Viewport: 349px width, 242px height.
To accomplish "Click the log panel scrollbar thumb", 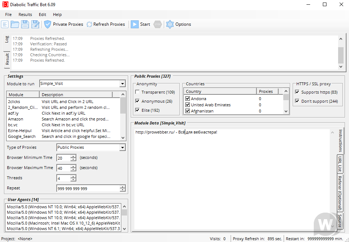I will click(x=341, y=55).
